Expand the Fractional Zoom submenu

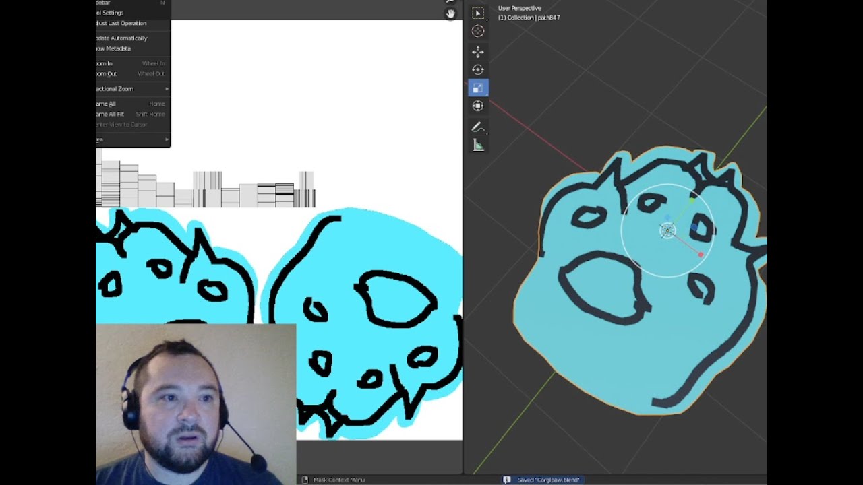[133, 89]
